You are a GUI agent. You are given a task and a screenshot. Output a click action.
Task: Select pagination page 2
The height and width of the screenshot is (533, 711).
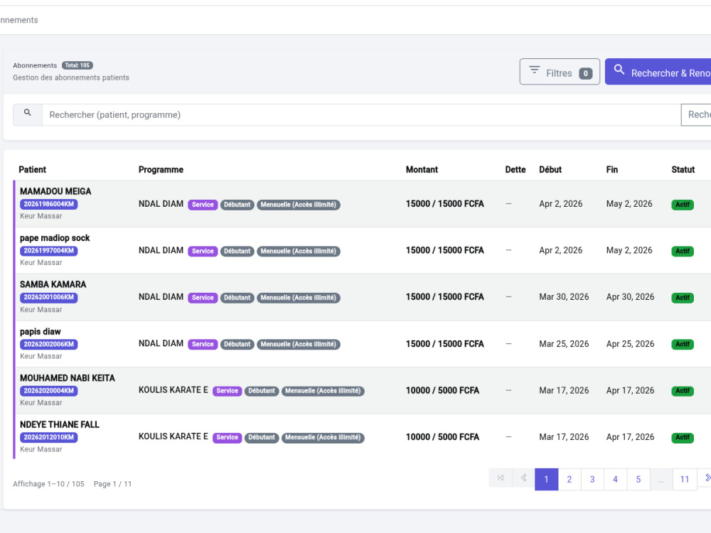(570, 479)
